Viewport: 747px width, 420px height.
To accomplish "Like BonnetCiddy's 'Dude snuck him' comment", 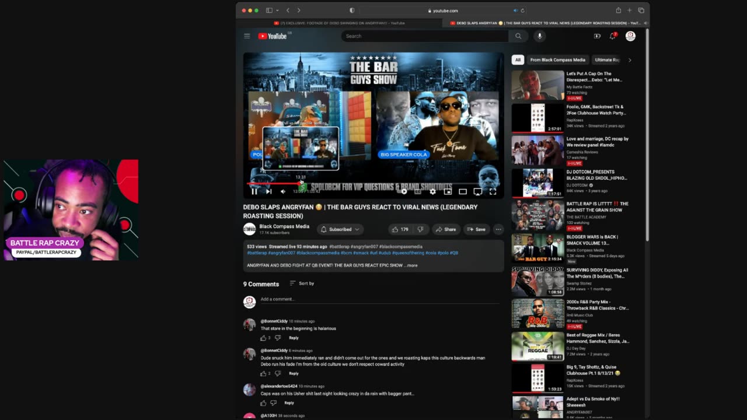I will (x=263, y=373).
